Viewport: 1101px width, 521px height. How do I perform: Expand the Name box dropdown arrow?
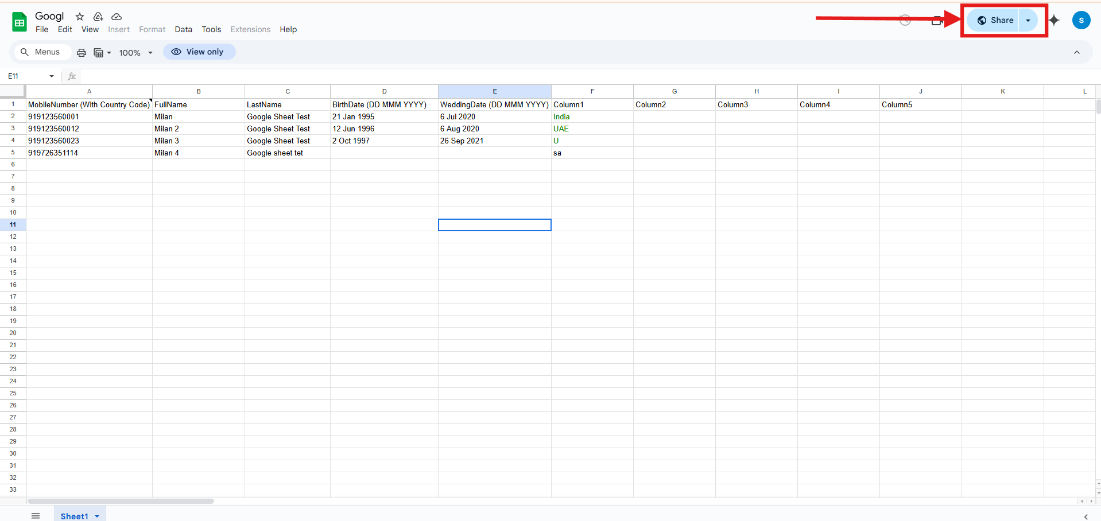(x=52, y=76)
